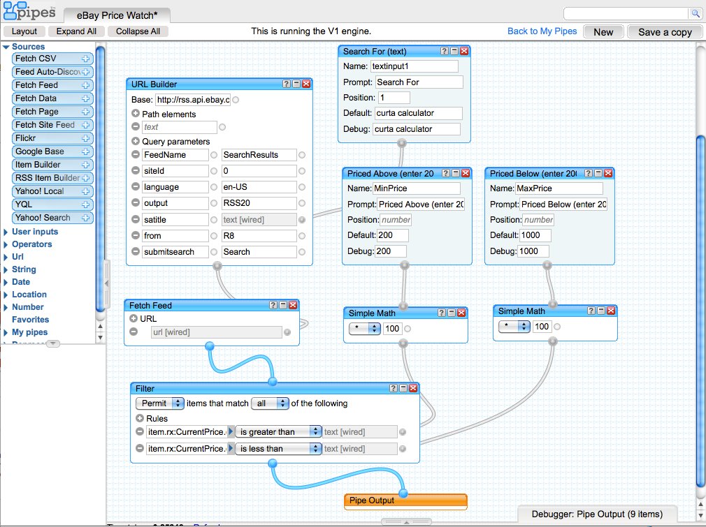Add Item Builder source with plus icon
This screenshot has height=527, width=706.
tap(85, 165)
